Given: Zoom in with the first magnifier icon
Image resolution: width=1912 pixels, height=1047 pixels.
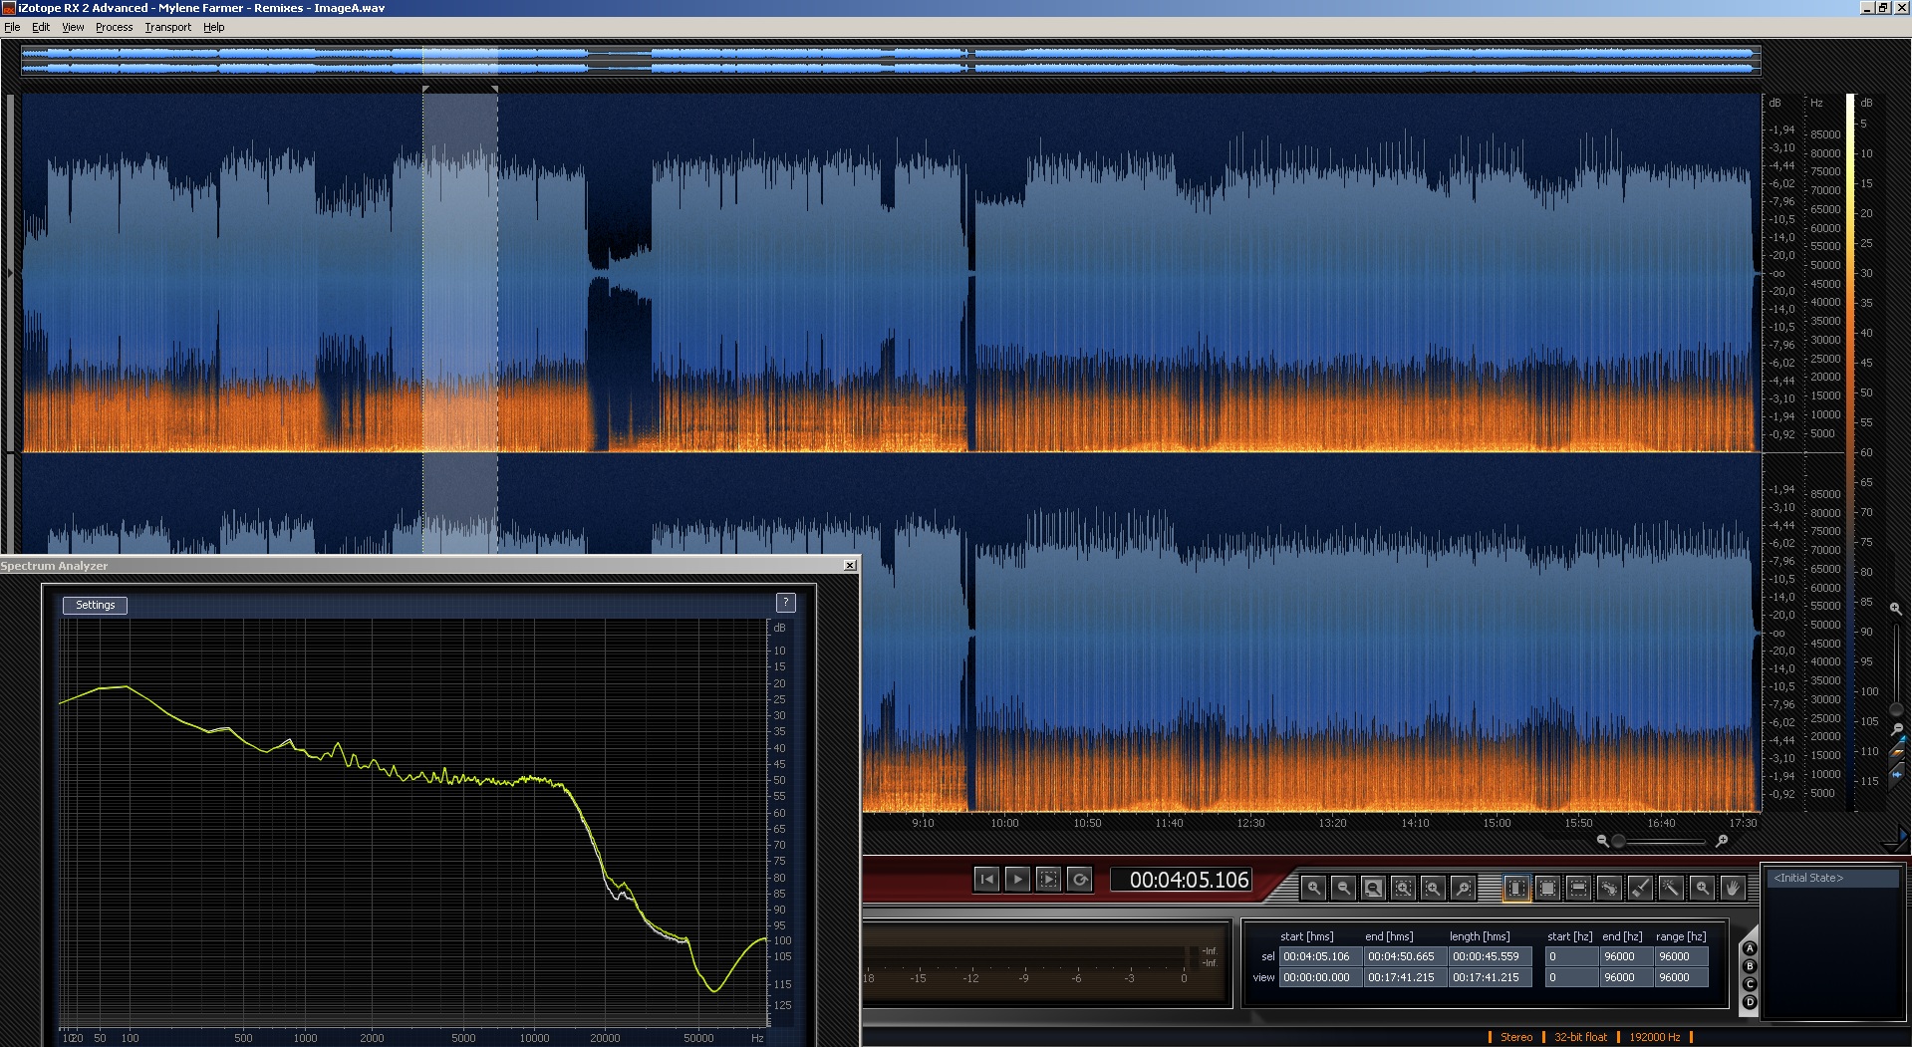Looking at the screenshot, I should click(x=1313, y=888).
